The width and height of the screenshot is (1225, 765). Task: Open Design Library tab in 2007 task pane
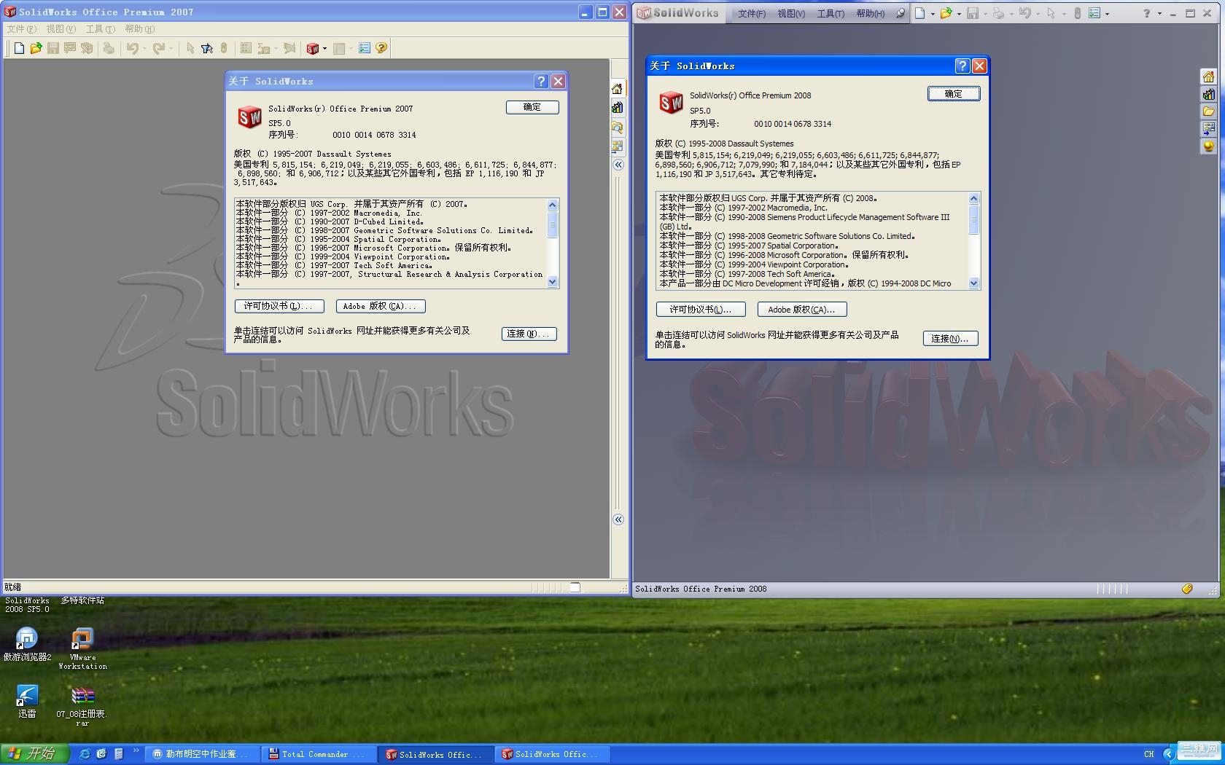coord(618,108)
